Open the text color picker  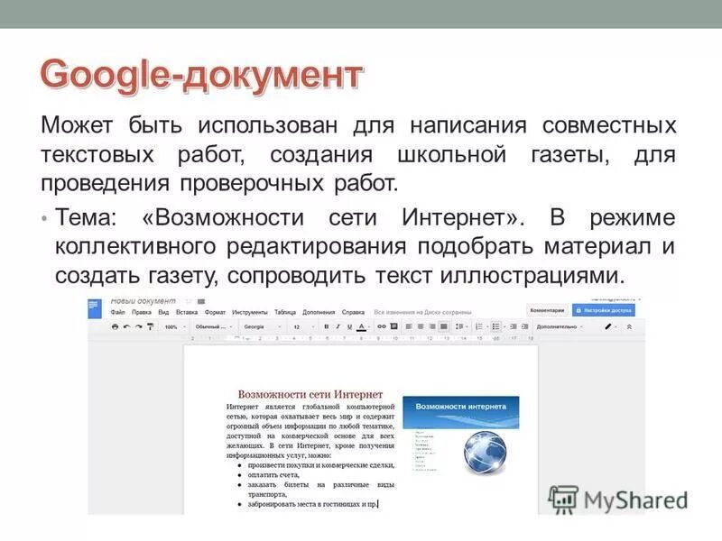point(362,326)
